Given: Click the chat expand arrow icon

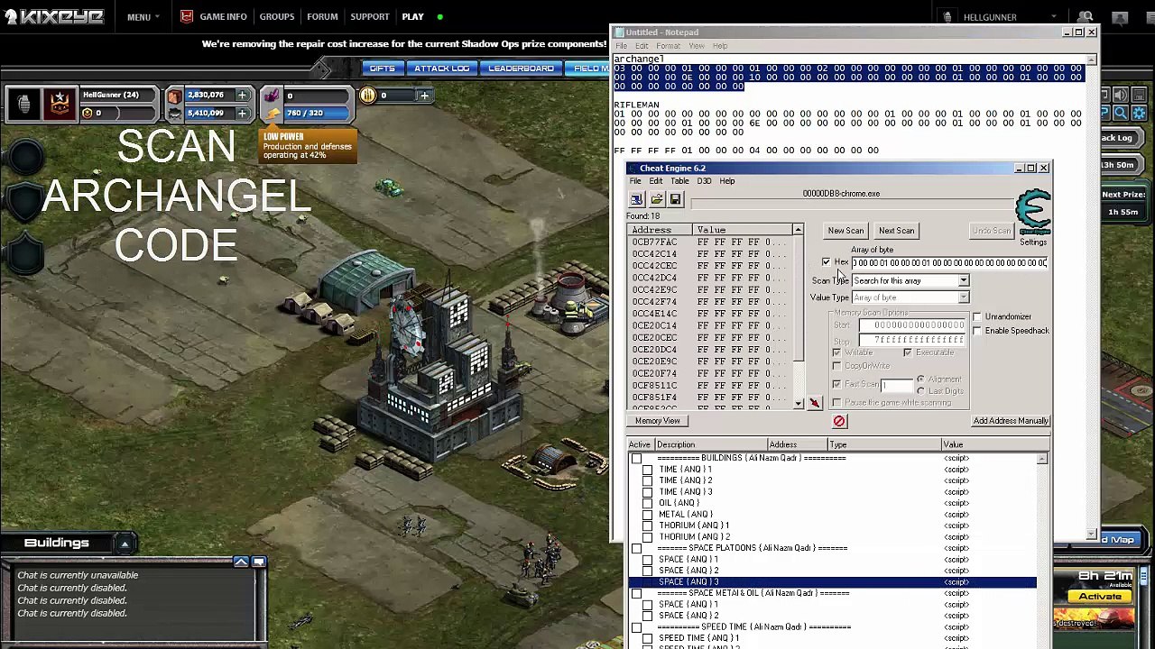Looking at the screenshot, I should click(241, 562).
